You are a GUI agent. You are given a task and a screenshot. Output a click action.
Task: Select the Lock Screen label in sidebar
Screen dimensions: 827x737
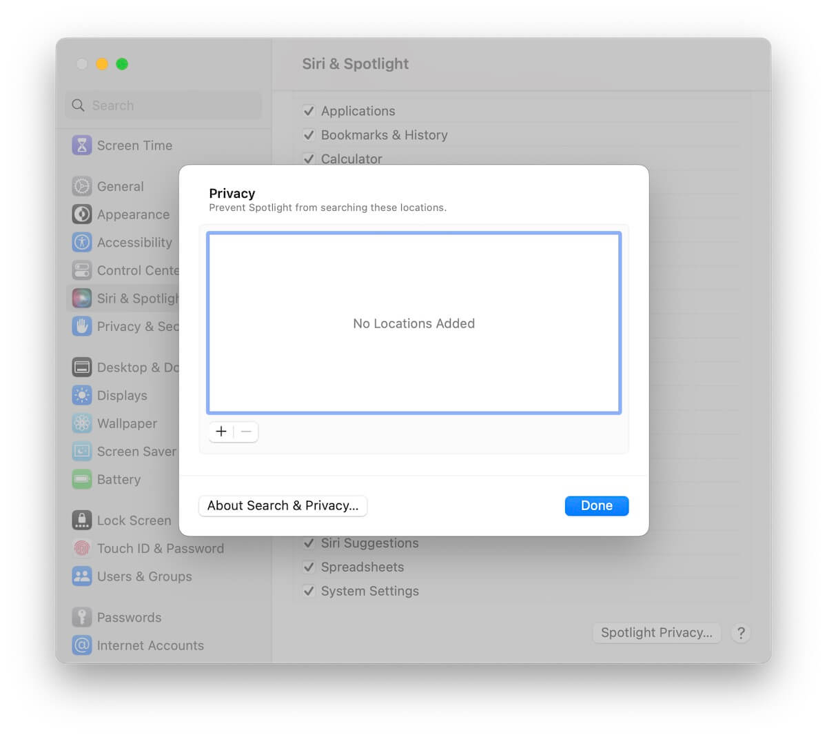point(134,521)
